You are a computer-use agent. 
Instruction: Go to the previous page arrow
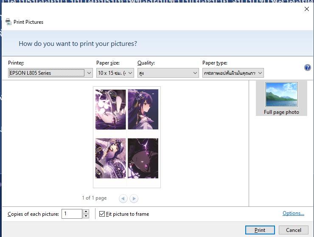(123, 198)
